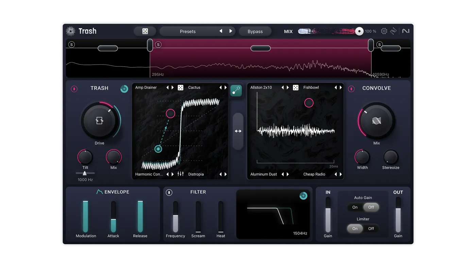
Task: Open the sliders icon beside Harmonic Con...
Action: 181,174
